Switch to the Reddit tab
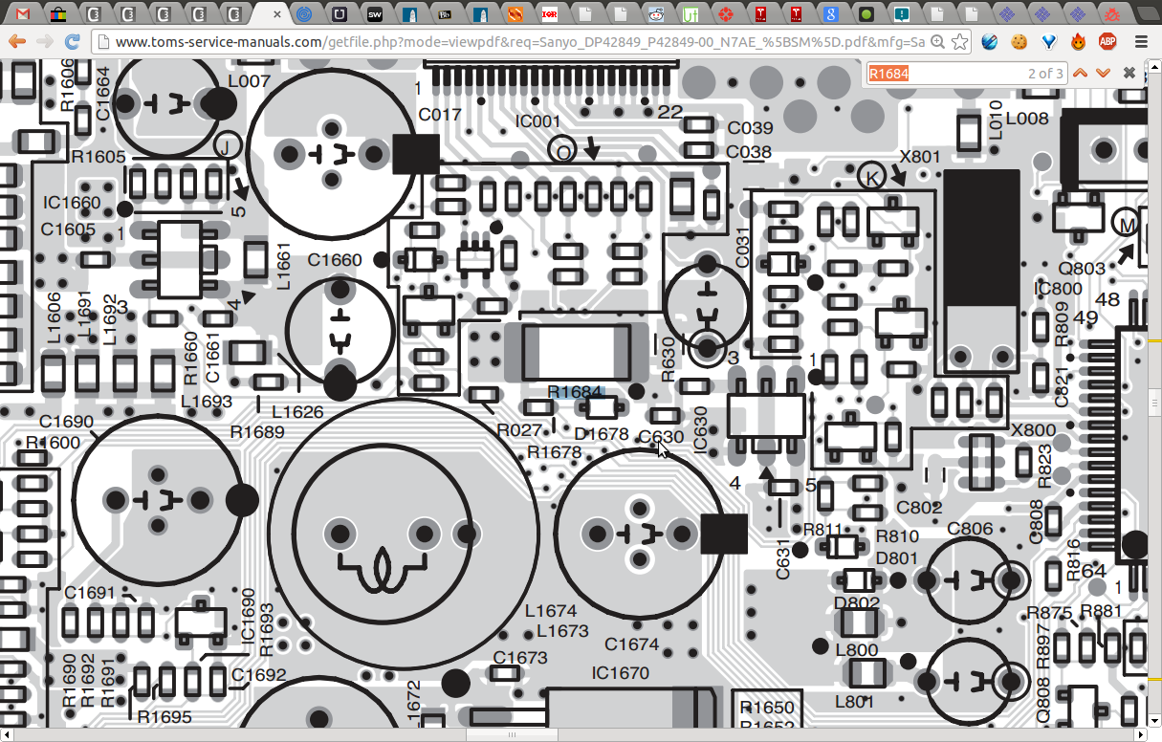The width and height of the screenshot is (1162, 742). tap(655, 14)
